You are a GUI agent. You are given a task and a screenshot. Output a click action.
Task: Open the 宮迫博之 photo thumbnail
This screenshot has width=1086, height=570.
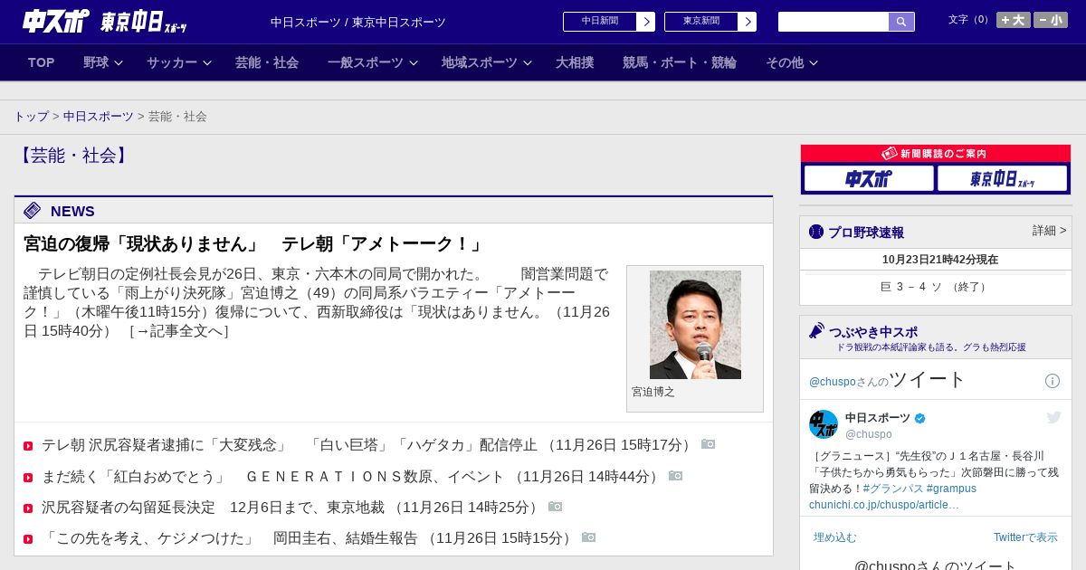[695, 325]
